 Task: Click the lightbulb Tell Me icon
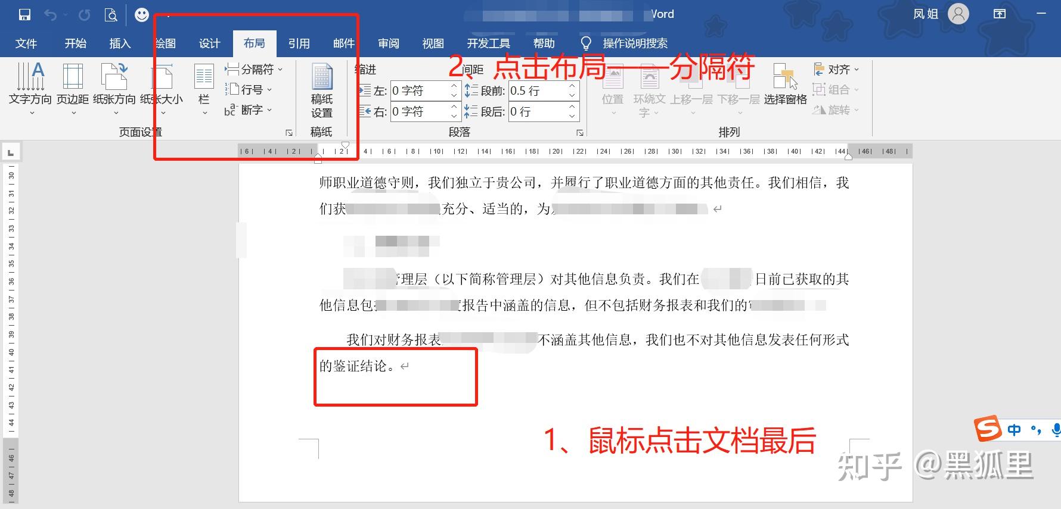tap(586, 43)
